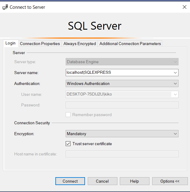Click the Encryption: label
Image resolution: width=190 pixels, height=192 pixels.
pos(24,134)
